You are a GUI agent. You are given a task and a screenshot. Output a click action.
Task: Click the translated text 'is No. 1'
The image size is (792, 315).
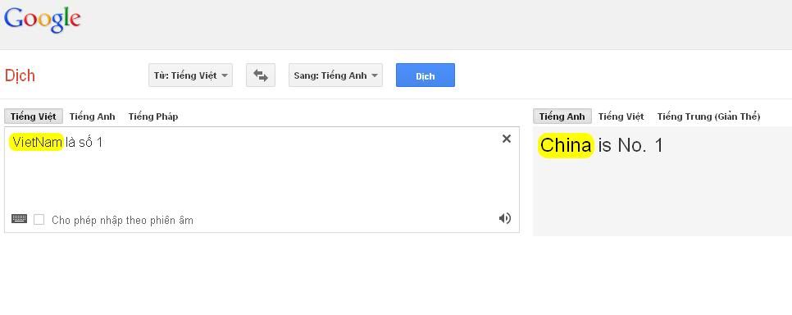pos(630,146)
